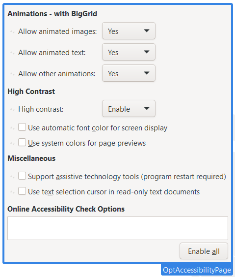The width and height of the screenshot is (235, 277).
Task: Click faded indicator icon beside Allow animated text
Action: pos(12,53)
